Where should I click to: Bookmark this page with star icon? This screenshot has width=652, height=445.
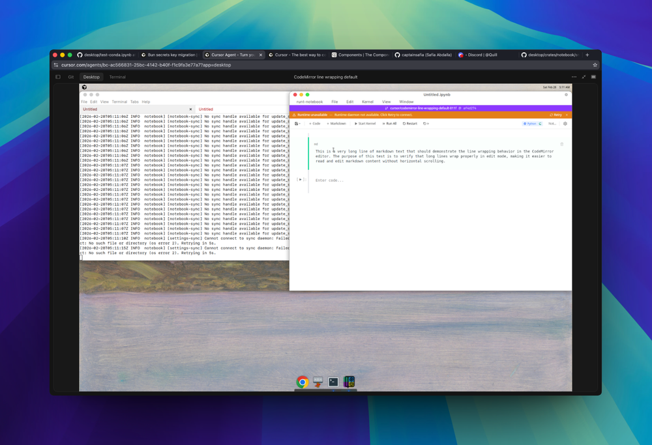pos(595,65)
